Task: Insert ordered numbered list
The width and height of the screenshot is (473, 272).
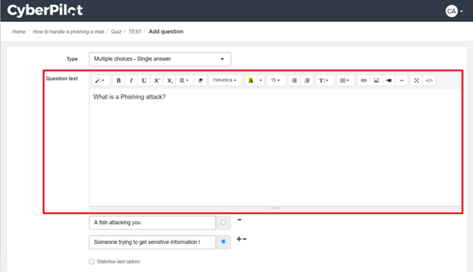Action: pos(307,80)
